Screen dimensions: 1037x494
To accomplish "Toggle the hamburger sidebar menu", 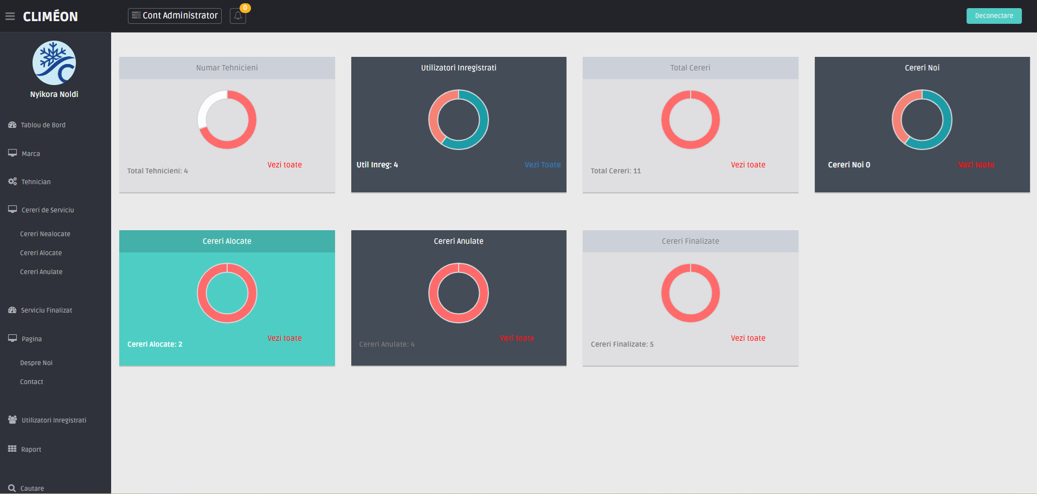I will (x=10, y=16).
